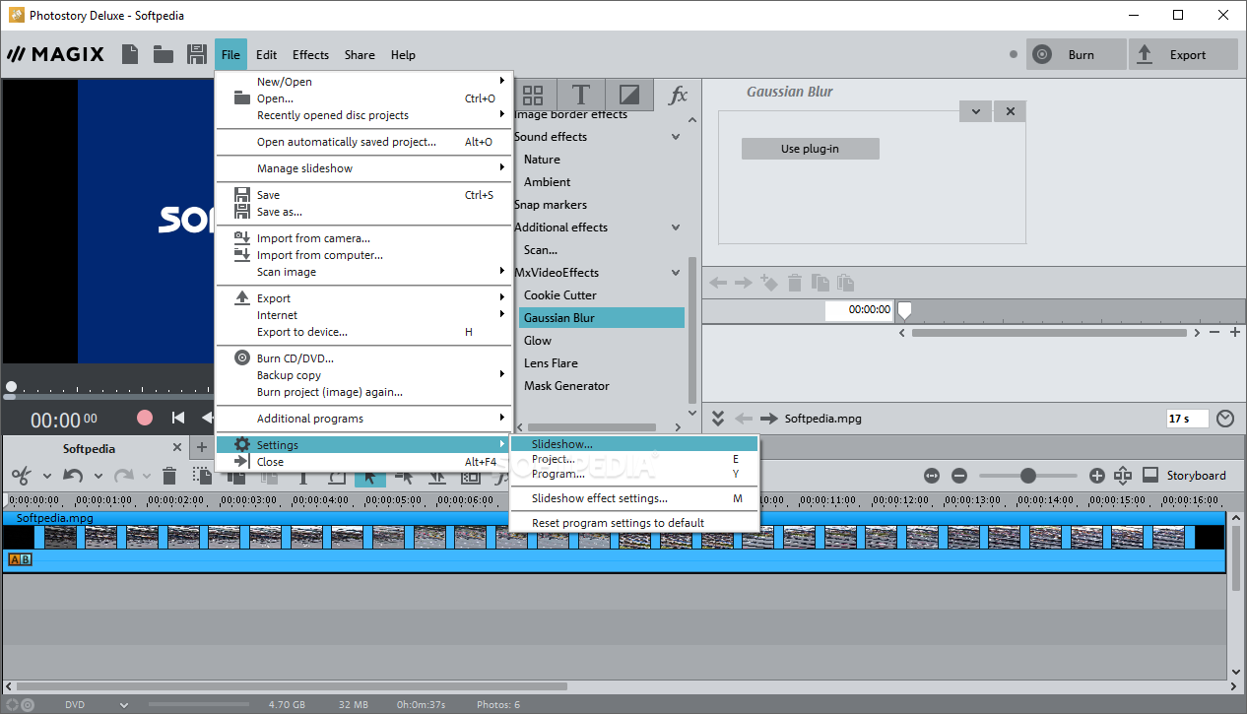Select the mouse pointer tool
The image size is (1247, 714).
(369, 477)
